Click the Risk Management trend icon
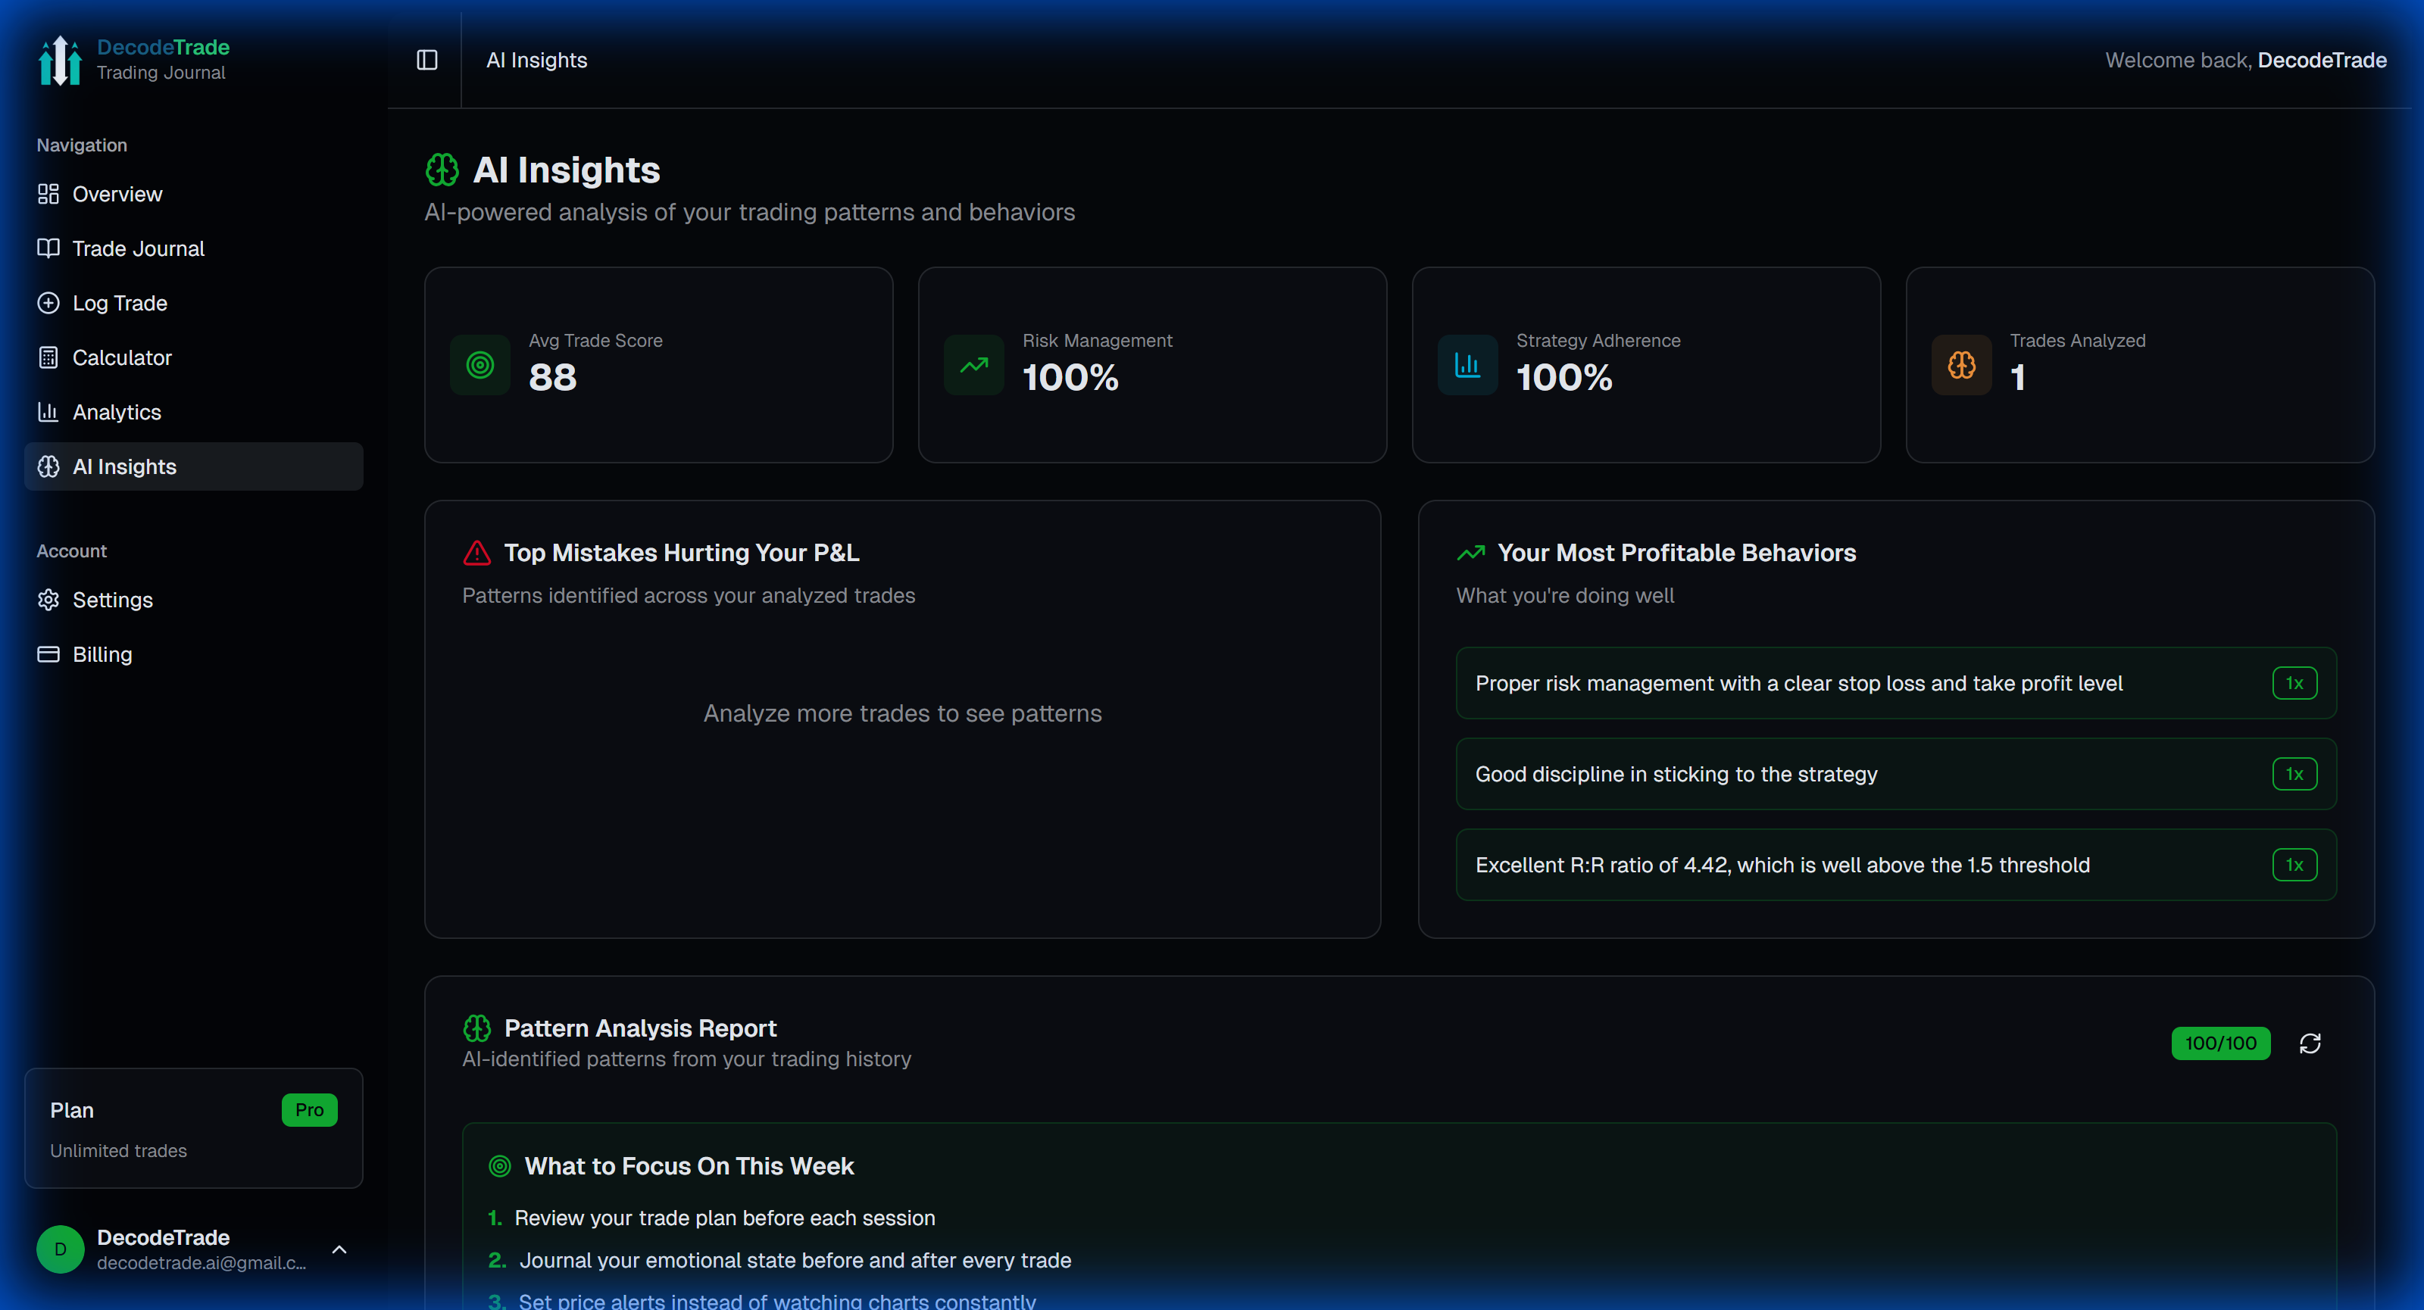Screen dimensions: 2424x1310 pos(974,365)
